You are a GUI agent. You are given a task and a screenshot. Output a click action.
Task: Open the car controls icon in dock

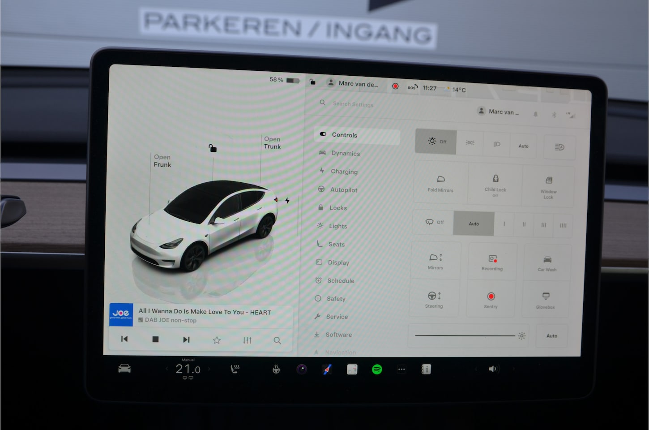click(x=124, y=369)
